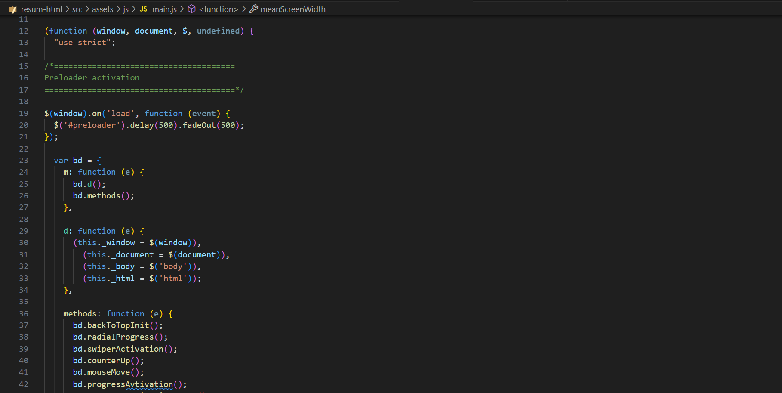Click bd.backToTopInit call
The image size is (782, 393).
[117, 325]
